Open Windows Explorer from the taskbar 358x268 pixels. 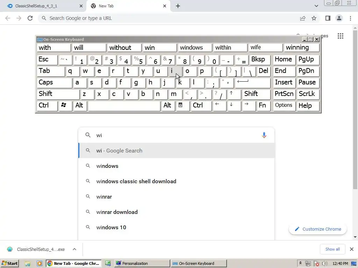[28, 264]
